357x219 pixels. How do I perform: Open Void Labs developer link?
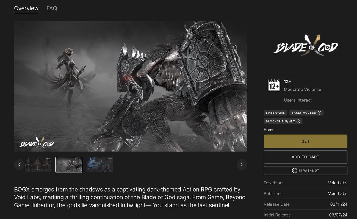click(338, 183)
